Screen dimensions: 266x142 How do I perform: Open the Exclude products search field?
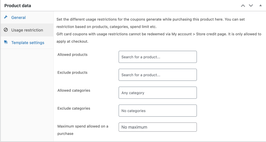[158, 75]
